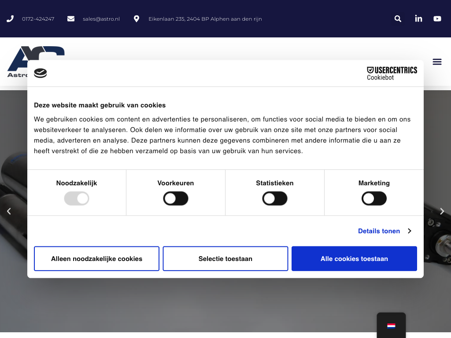This screenshot has height=338, width=451.
Task: Click the Usercentrics Cookiebot branding link
Action: coord(392,73)
